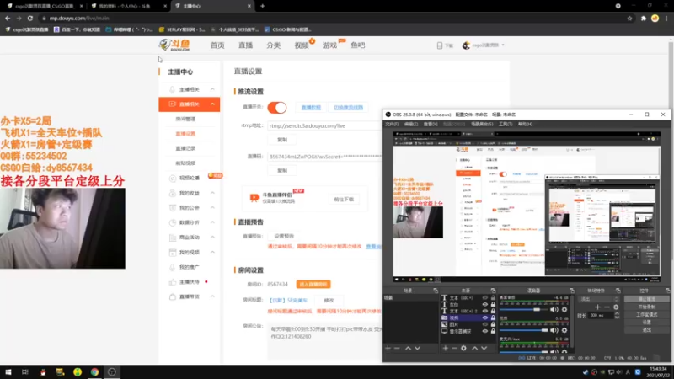674x379 pixels.
Task: Open Chrome extensions puzzle icon
Action: (x=644, y=18)
